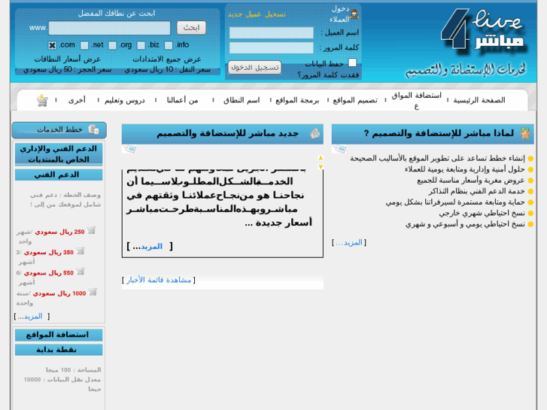Screen dimensions: 547x410
Task: Open دروس وتعليم menu item
Action: click(125, 101)
